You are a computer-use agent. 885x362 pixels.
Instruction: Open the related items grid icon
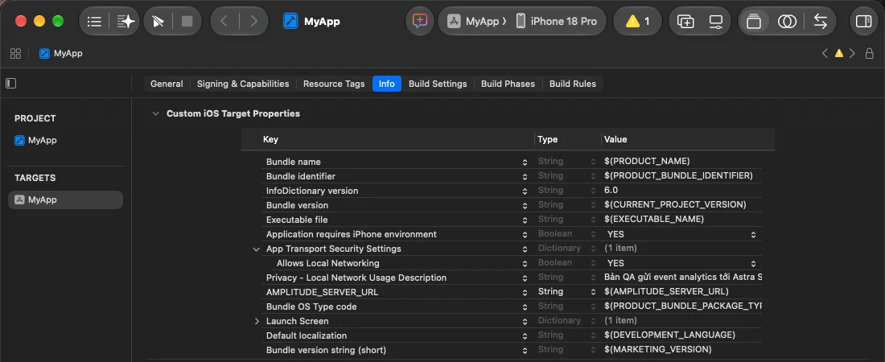[16, 54]
